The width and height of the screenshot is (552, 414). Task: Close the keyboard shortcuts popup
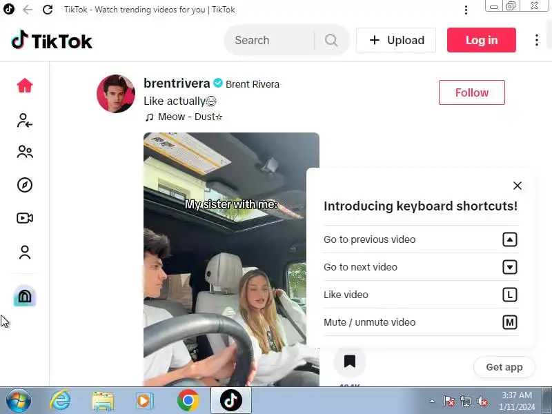coord(517,186)
